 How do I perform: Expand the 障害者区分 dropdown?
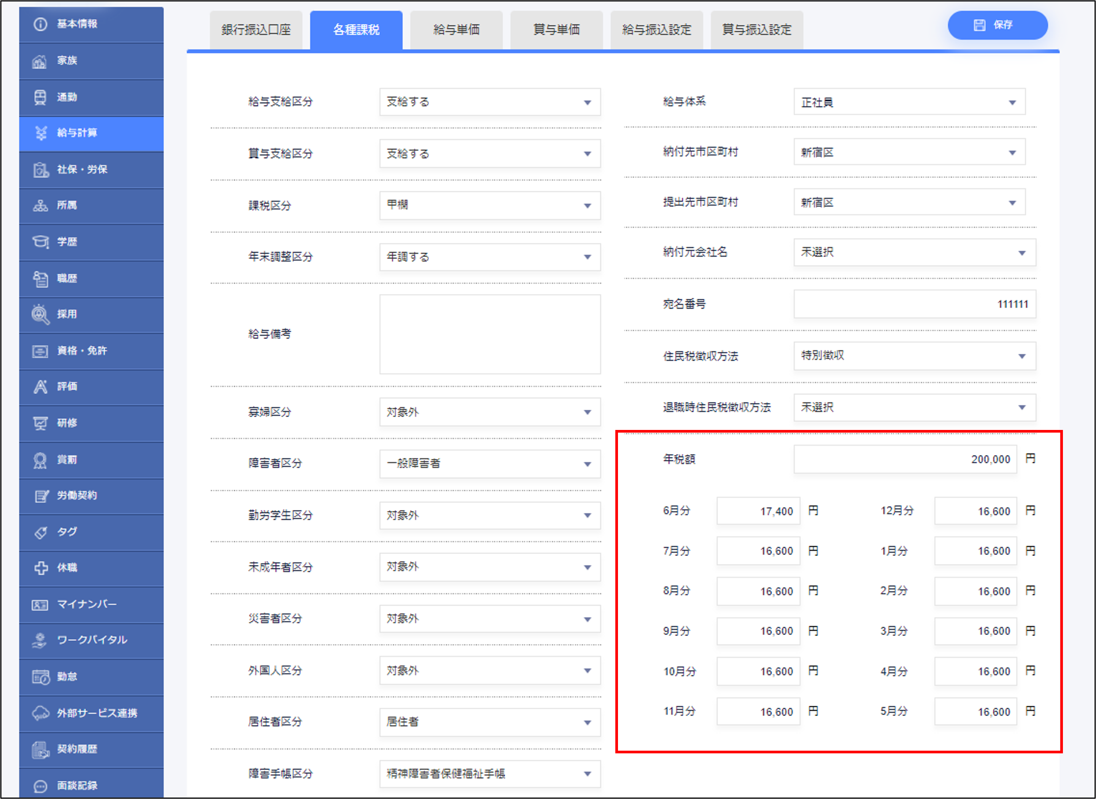point(489,464)
